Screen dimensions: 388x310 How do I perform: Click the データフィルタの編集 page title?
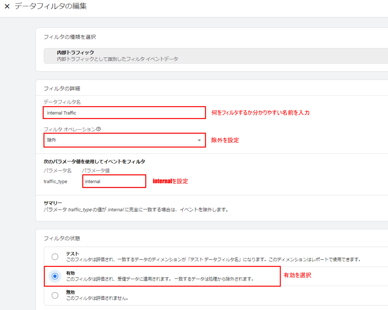coord(51,6)
